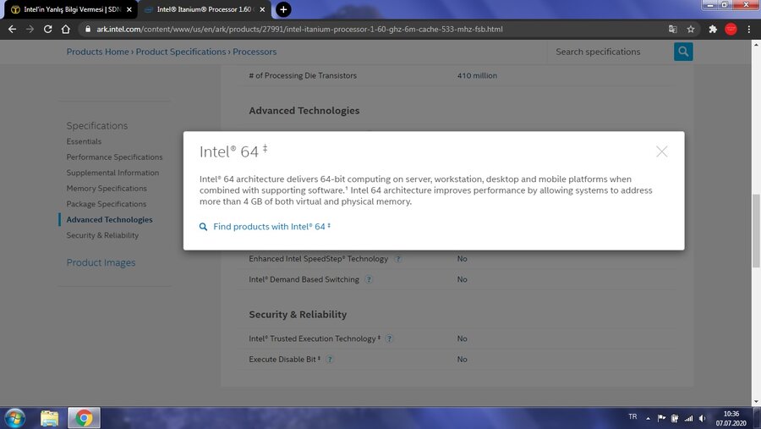The image size is (761, 429).
Task: Jump to Package Specifications in sidebar
Action: click(107, 204)
